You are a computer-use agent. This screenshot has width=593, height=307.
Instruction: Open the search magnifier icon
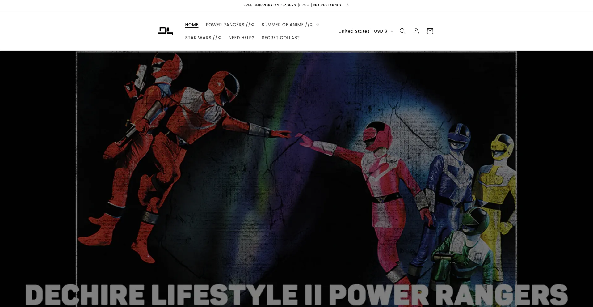(x=402, y=31)
